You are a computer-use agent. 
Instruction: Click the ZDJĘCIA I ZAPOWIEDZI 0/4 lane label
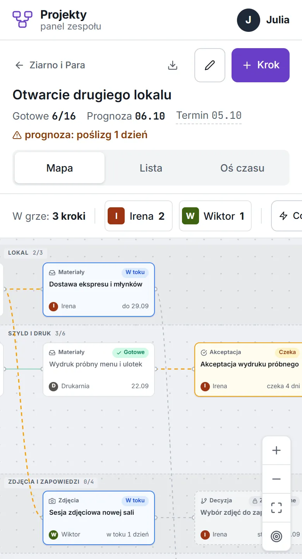[x=51, y=482]
